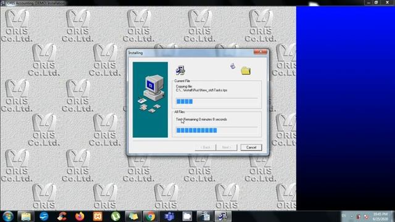Viewport: 395px width, 222px height.
Task: Open Sticky Notes from the taskbar
Action: [133, 216]
